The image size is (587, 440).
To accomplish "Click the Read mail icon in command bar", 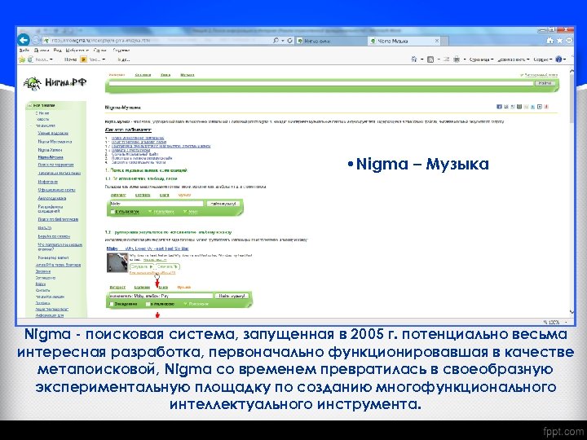I will coord(446,59).
